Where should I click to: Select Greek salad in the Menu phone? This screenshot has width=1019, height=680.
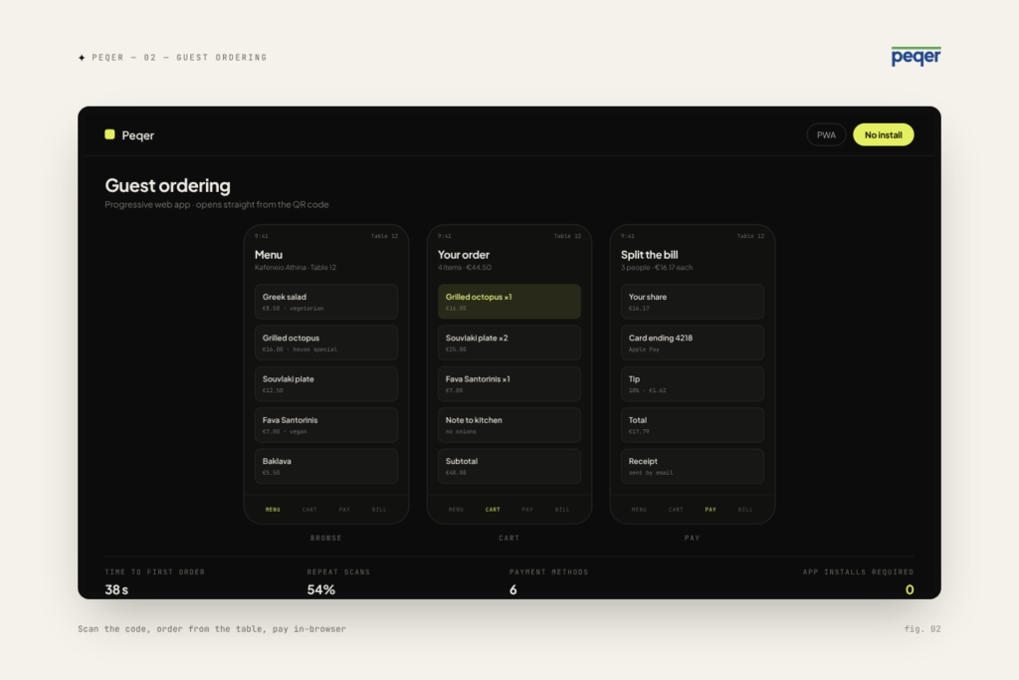tap(326, 302)
